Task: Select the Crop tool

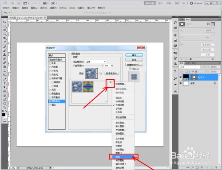Action: 4,38
